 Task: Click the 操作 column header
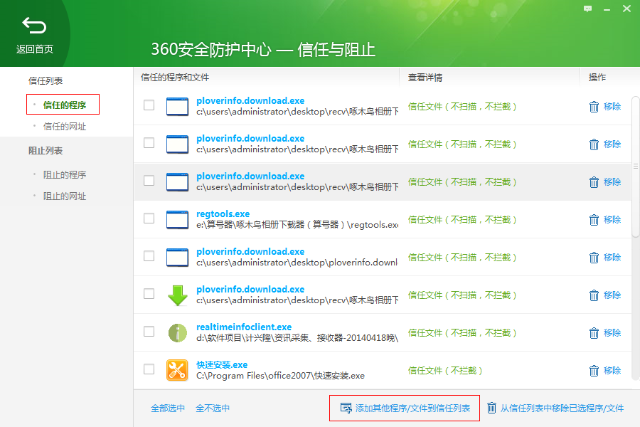tap(597, 78)
